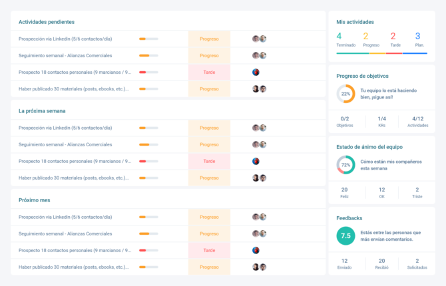Click the Progreso status on Seguimiento semanal in Actividades pendientes
The width and height of the screenshot is (446, 286).
coord(209,55)
